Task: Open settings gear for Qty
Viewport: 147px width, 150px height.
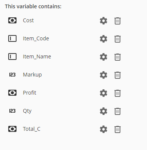Action: 103,111
